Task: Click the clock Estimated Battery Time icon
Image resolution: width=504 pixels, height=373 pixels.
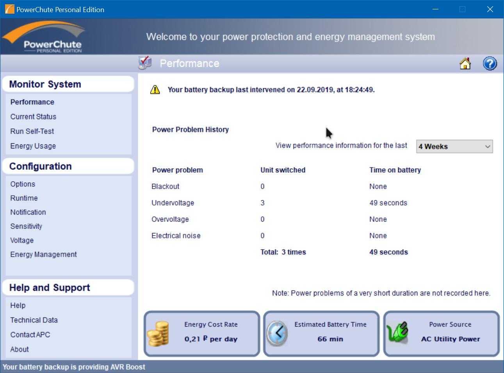Action: tap(277, 334)
